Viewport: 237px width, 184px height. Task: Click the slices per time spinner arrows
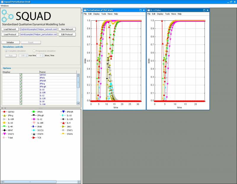(43, 56)
